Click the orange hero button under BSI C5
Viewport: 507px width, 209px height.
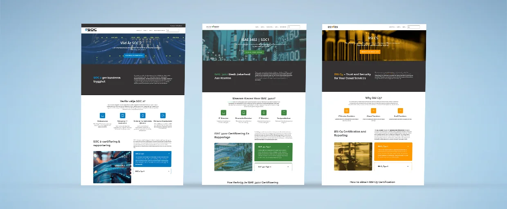coord(370,52)
